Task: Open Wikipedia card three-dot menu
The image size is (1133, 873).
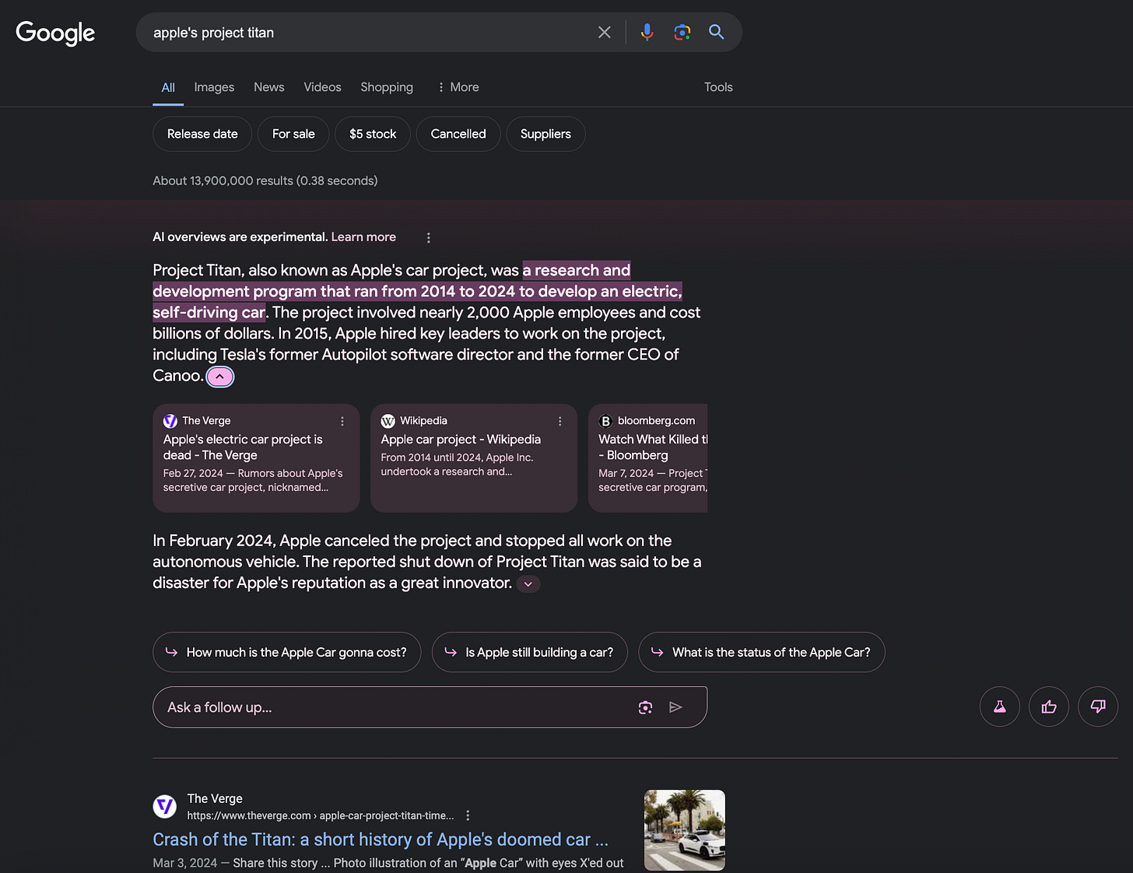Action: (x=559, y=421)
